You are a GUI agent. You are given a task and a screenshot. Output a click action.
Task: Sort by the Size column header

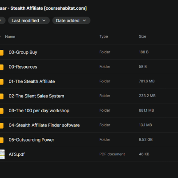[142, 36]
